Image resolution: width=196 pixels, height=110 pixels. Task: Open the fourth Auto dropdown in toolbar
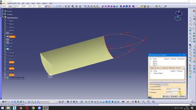[x=26, y=6]
